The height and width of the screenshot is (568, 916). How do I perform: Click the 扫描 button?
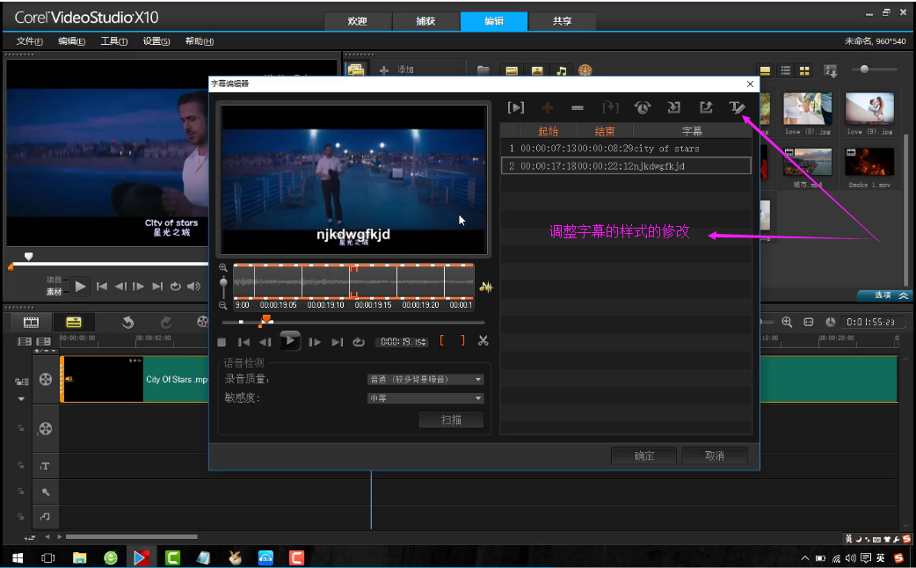(451, 419)
